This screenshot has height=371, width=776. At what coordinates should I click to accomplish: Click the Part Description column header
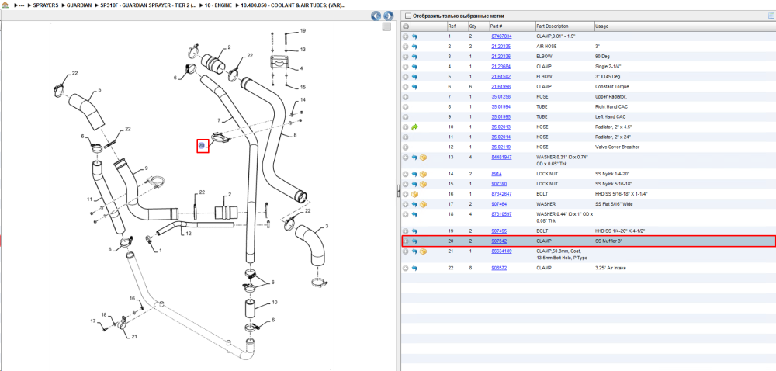(564, 26)
